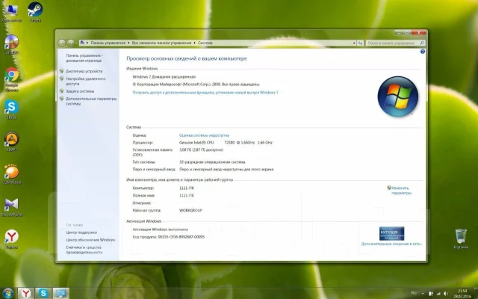Viewport: 478px width, 299px height.
Task: Click the genuine Microsoft software badge
Action: (391, 233)
